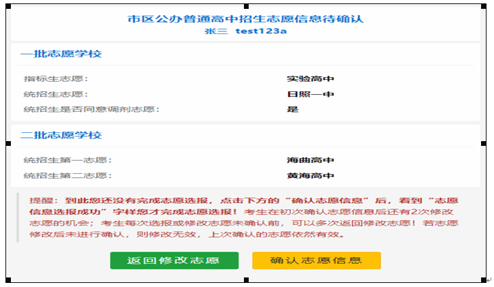Select the 指标生志愿 label
This screenshot has width=494, height=287.
(56, 79)
